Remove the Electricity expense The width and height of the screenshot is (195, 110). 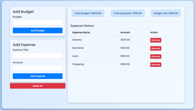click(x=156, y=48)
